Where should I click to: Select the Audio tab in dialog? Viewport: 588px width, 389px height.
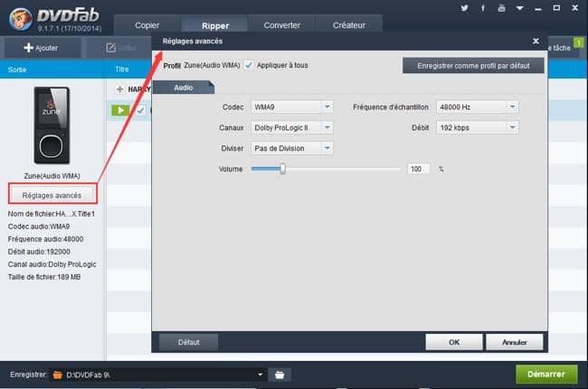[x=184, y=88]
